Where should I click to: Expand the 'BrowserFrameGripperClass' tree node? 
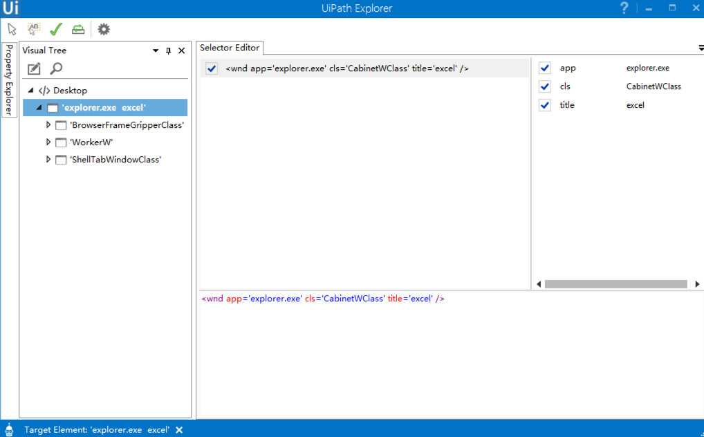pyautogui.click(x=48, y=125)
